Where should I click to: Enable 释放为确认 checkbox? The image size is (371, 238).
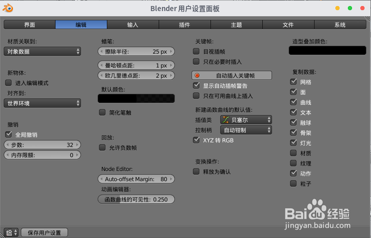[x=196, y=171]
